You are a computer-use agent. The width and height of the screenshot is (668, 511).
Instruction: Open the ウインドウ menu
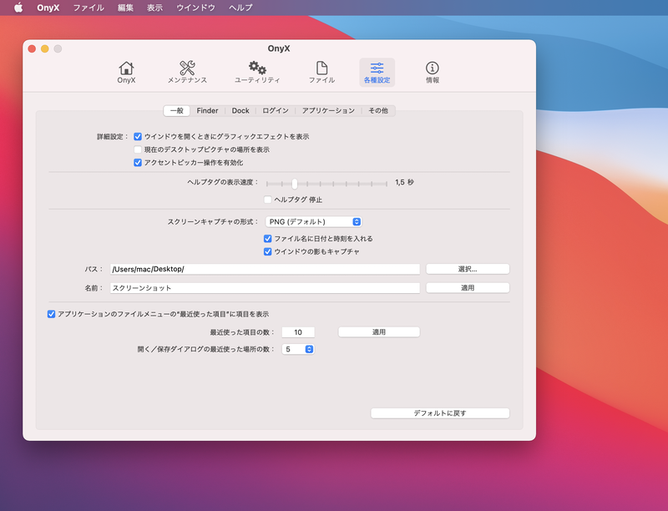tap(197, 7)
